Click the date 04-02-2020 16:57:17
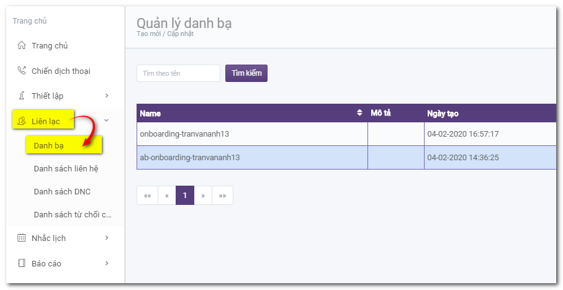The width and height of the screenshot is (563, 290). [463, 134]
